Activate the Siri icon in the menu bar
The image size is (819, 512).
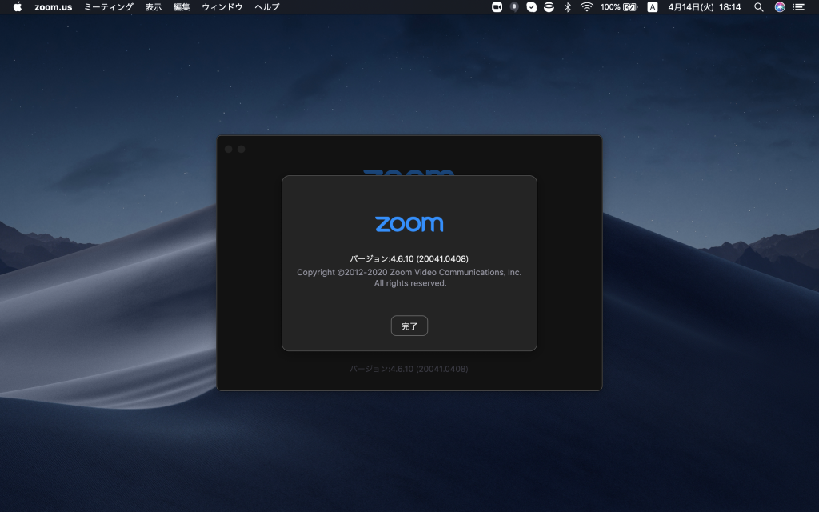tap(779, 6)
